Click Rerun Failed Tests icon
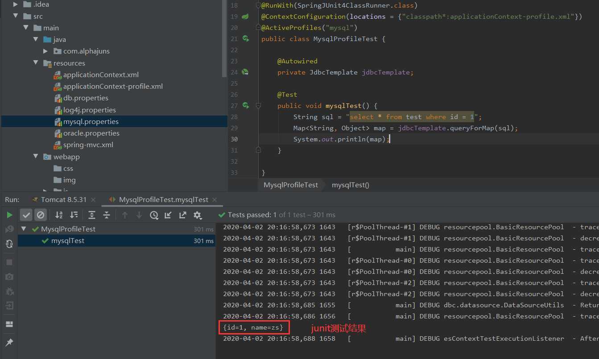 (9, 229)
